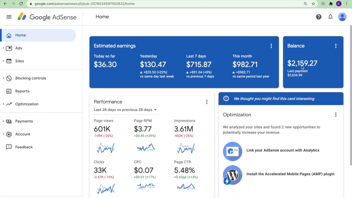Click the Home house icon in sidebar

[x=9, y=35]
